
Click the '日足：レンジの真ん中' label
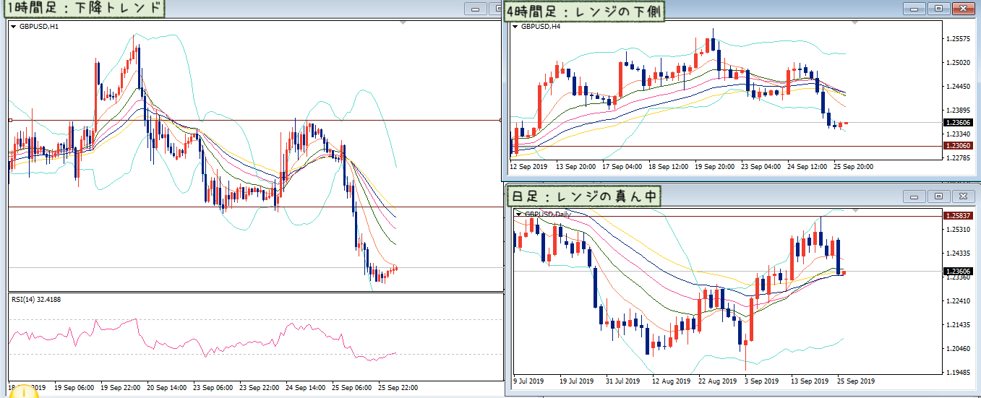(x=583, y=196)
